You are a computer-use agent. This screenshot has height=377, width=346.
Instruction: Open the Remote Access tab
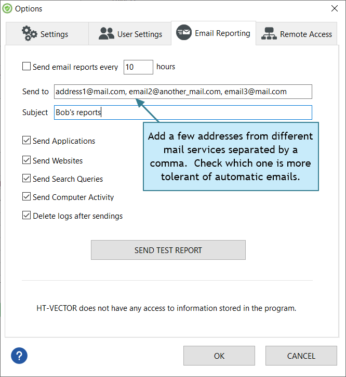click(297, 34)
